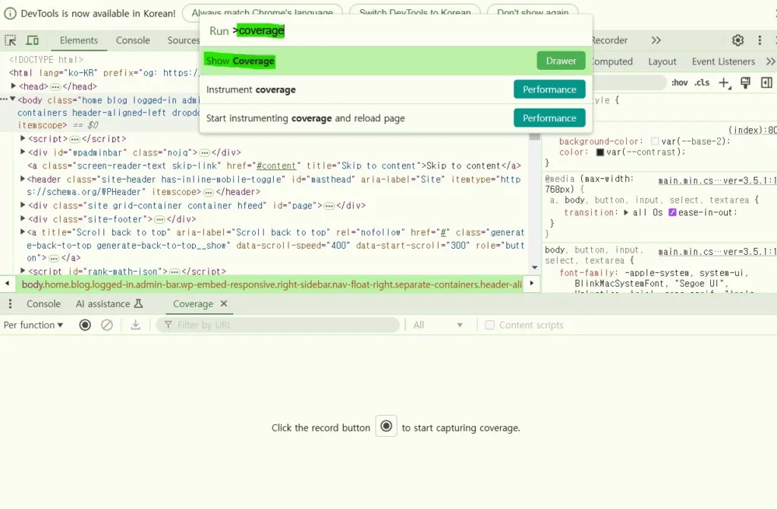Open the ease-in-out timing editor swatch
This screenshot has width=777, height=509.
point(672,212)
